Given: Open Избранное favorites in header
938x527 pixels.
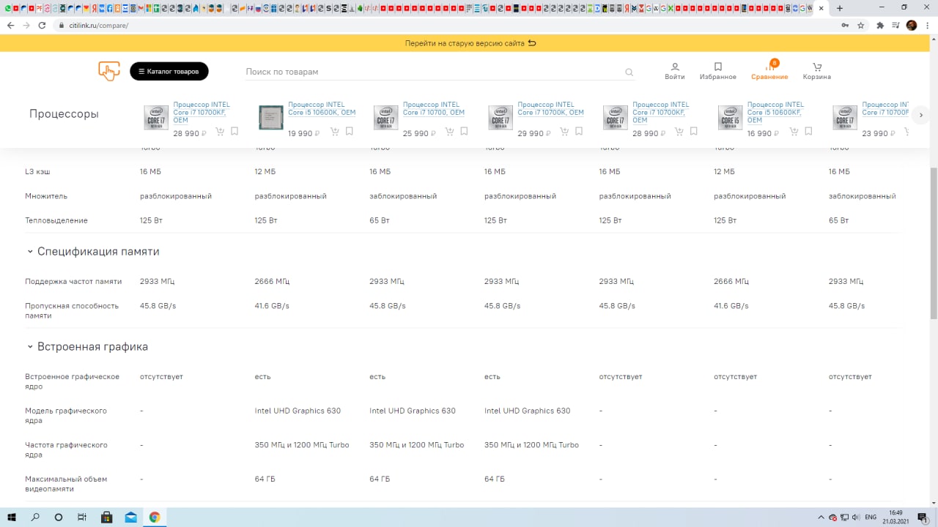Looking at the screenshot, I should coord(717,71).
